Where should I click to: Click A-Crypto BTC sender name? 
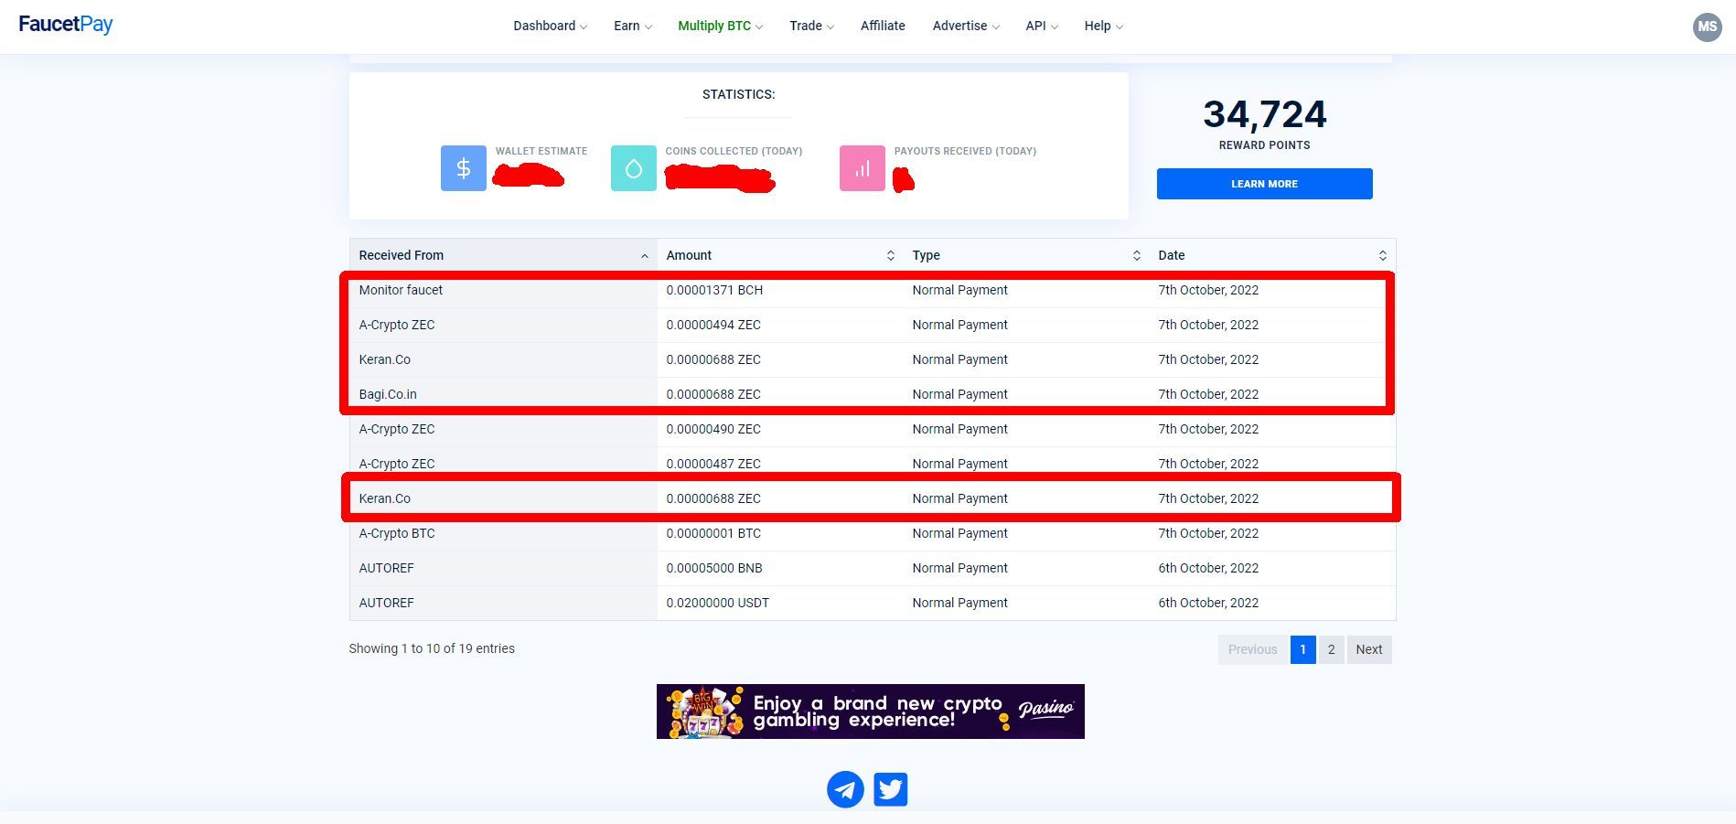(x=397, y=533)
